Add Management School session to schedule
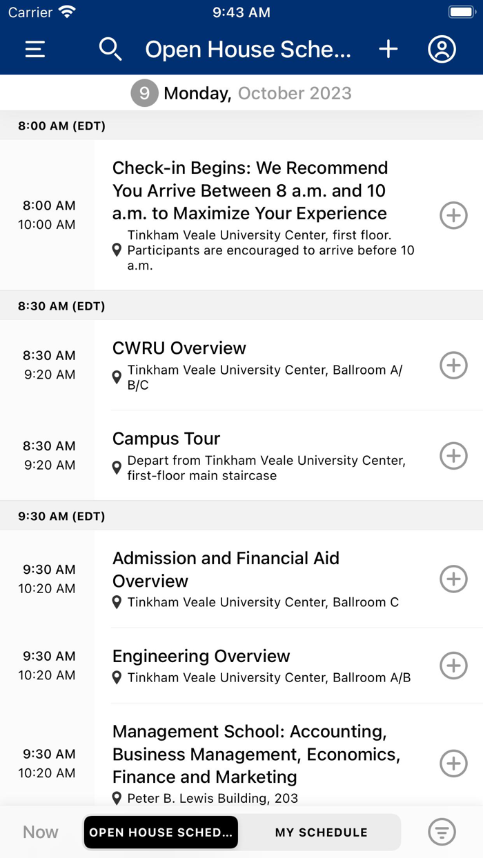Viewport: 483px width, 858px height. (x=453, y=764)
